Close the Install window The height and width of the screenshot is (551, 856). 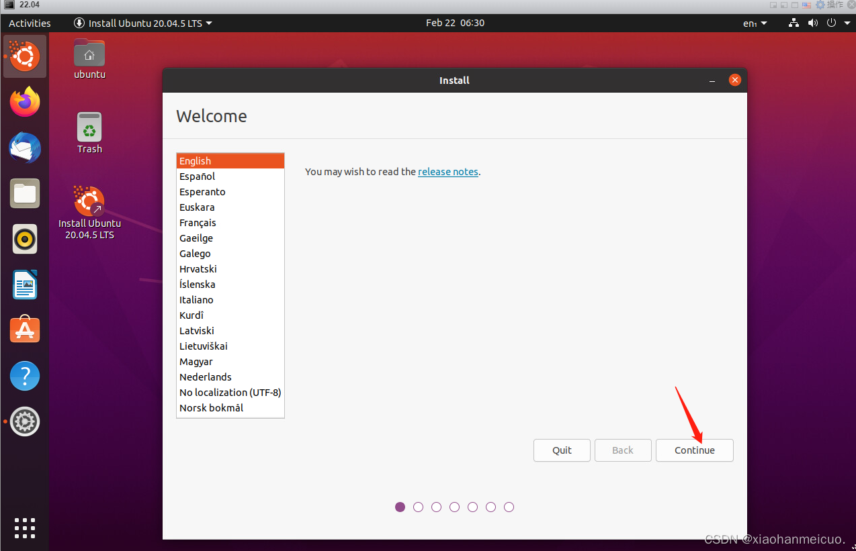(735, 80)
